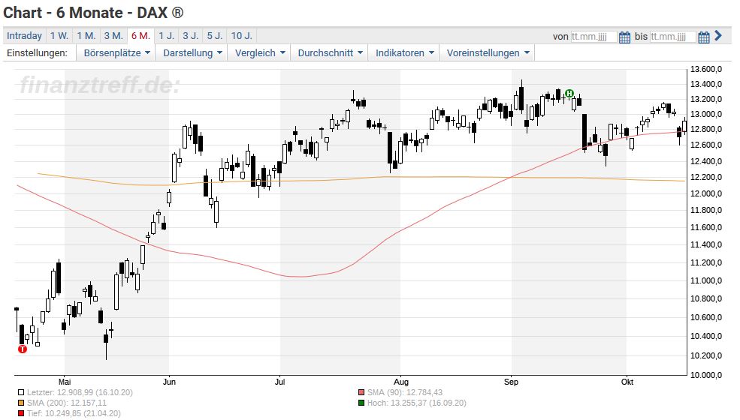Select the 10 J. time range tab
Image resolution: width=740 pixels, height=420 pixels.
[x=242, y=36]
